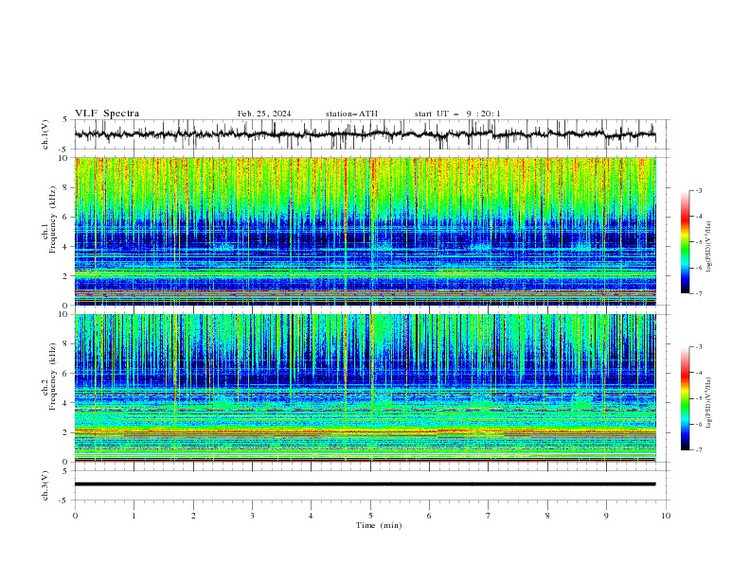Click the "ch.3(V)" axis label
The width and height of the screenshot is (750, 579).
(x=45, y=485)
